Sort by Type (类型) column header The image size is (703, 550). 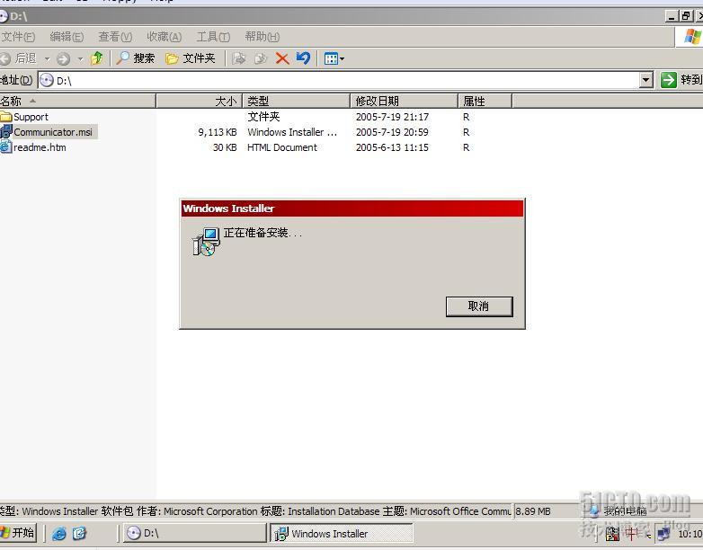tap(297, 101)
